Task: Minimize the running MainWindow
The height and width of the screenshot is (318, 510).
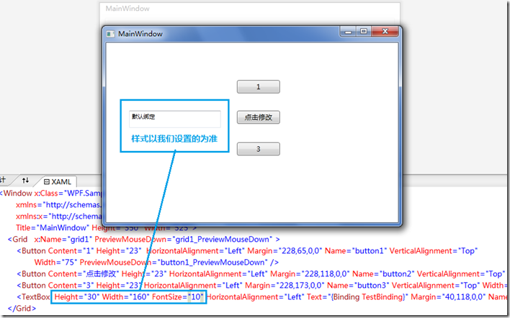Action: point(349,32)
